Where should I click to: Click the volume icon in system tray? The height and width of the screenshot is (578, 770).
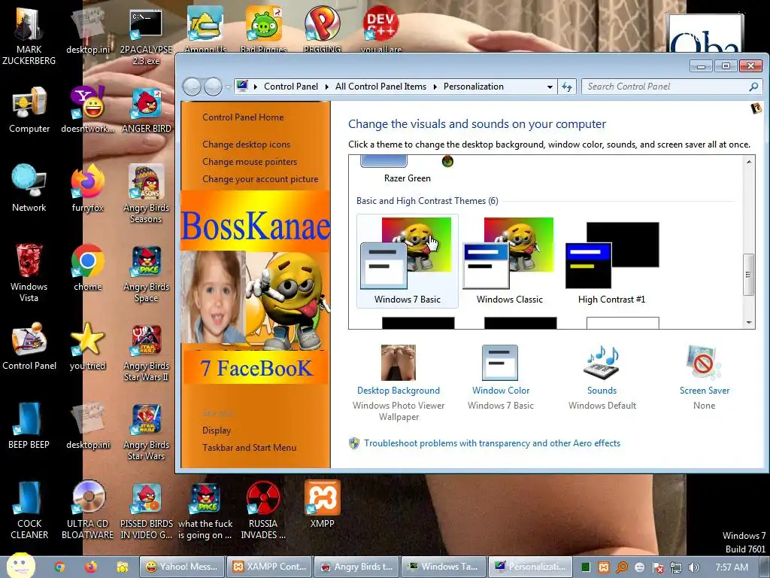tap(693, 567)
